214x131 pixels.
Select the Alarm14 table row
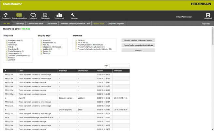(67, 110)
